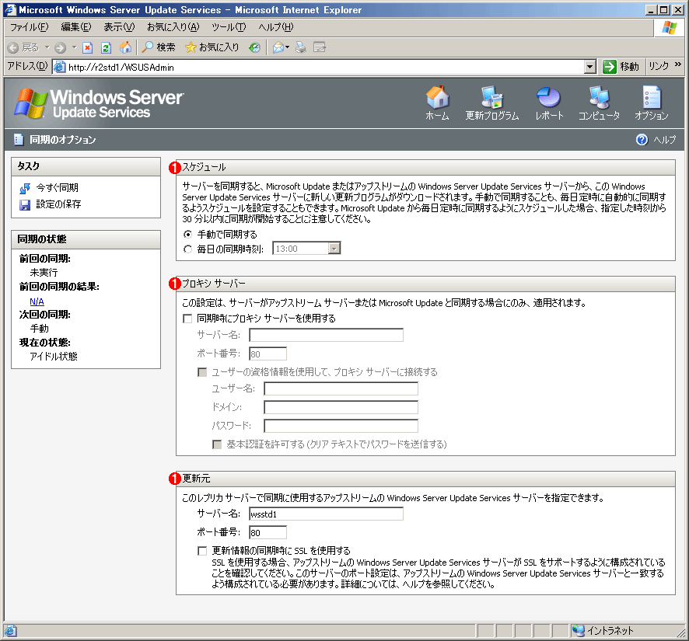Screen dimensions: 689x641
Task: Click proxy ポート番号 input field
Action: point(268,354)
